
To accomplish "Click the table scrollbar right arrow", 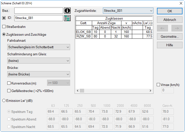I will click(x=150, y=91).
